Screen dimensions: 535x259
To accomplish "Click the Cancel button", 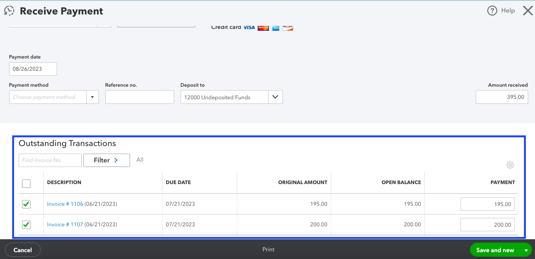I will coord(22,250).
